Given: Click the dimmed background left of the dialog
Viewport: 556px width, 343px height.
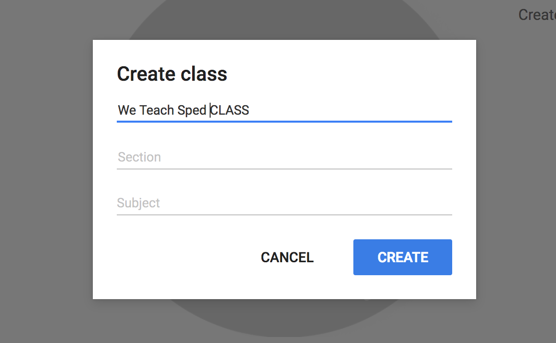Looking at the screenshot, I should (x=46, y=170).
